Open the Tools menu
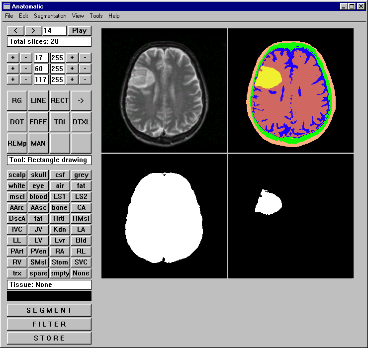Viewport: 368px width, 348px height. click(96, 16)
